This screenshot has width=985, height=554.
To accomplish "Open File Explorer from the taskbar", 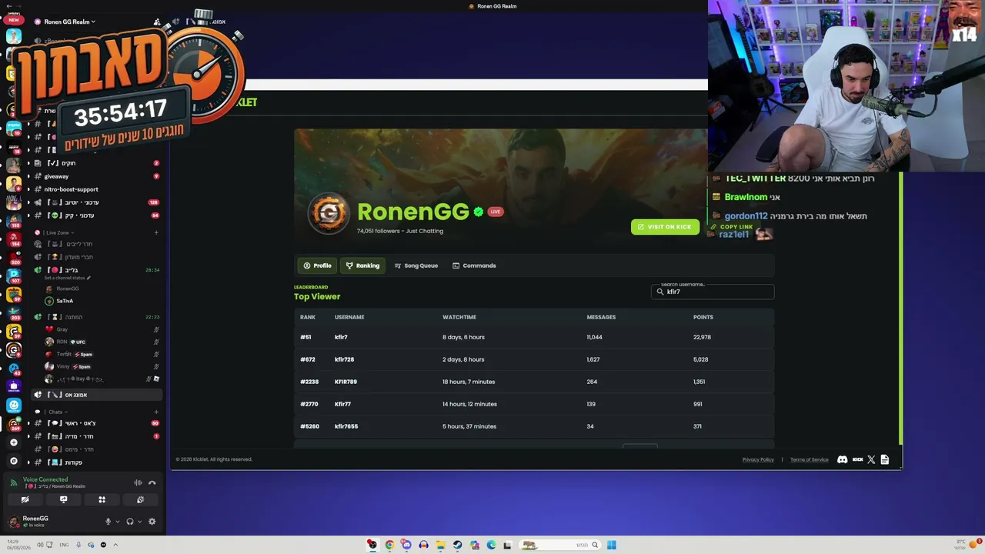I will click(x=440, y=545).
